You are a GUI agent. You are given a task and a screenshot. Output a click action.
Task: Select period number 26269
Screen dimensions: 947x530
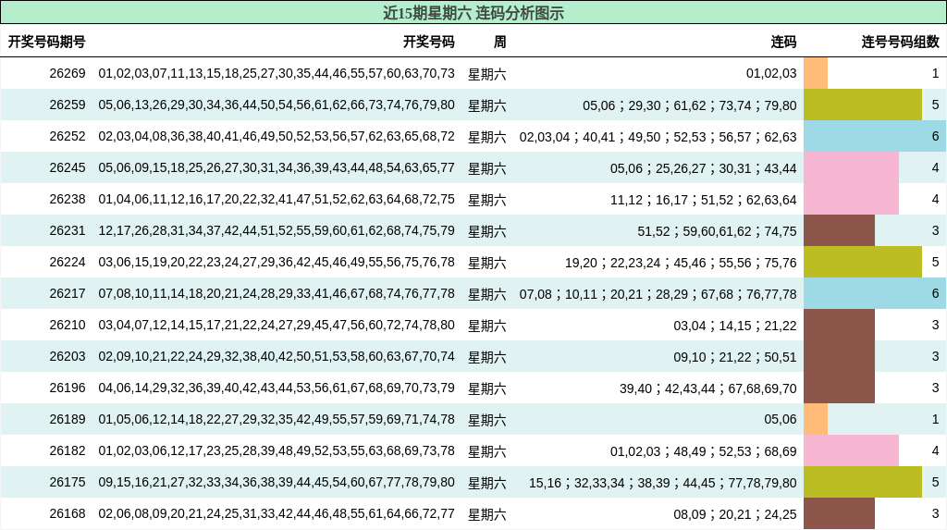68,73
